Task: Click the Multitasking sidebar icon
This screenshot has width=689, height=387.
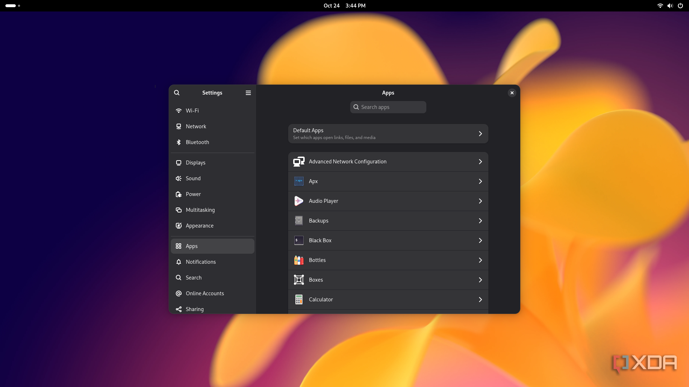Action: pyautogui.click(x=179, y=210)
